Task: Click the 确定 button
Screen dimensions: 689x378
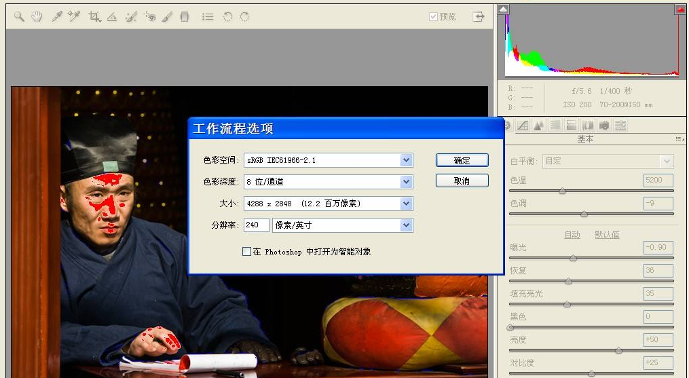Action: [462, 161]
